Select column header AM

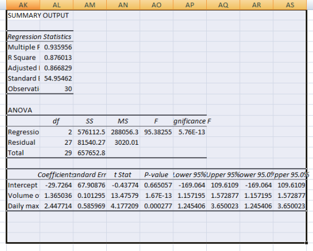coord(90,5)
